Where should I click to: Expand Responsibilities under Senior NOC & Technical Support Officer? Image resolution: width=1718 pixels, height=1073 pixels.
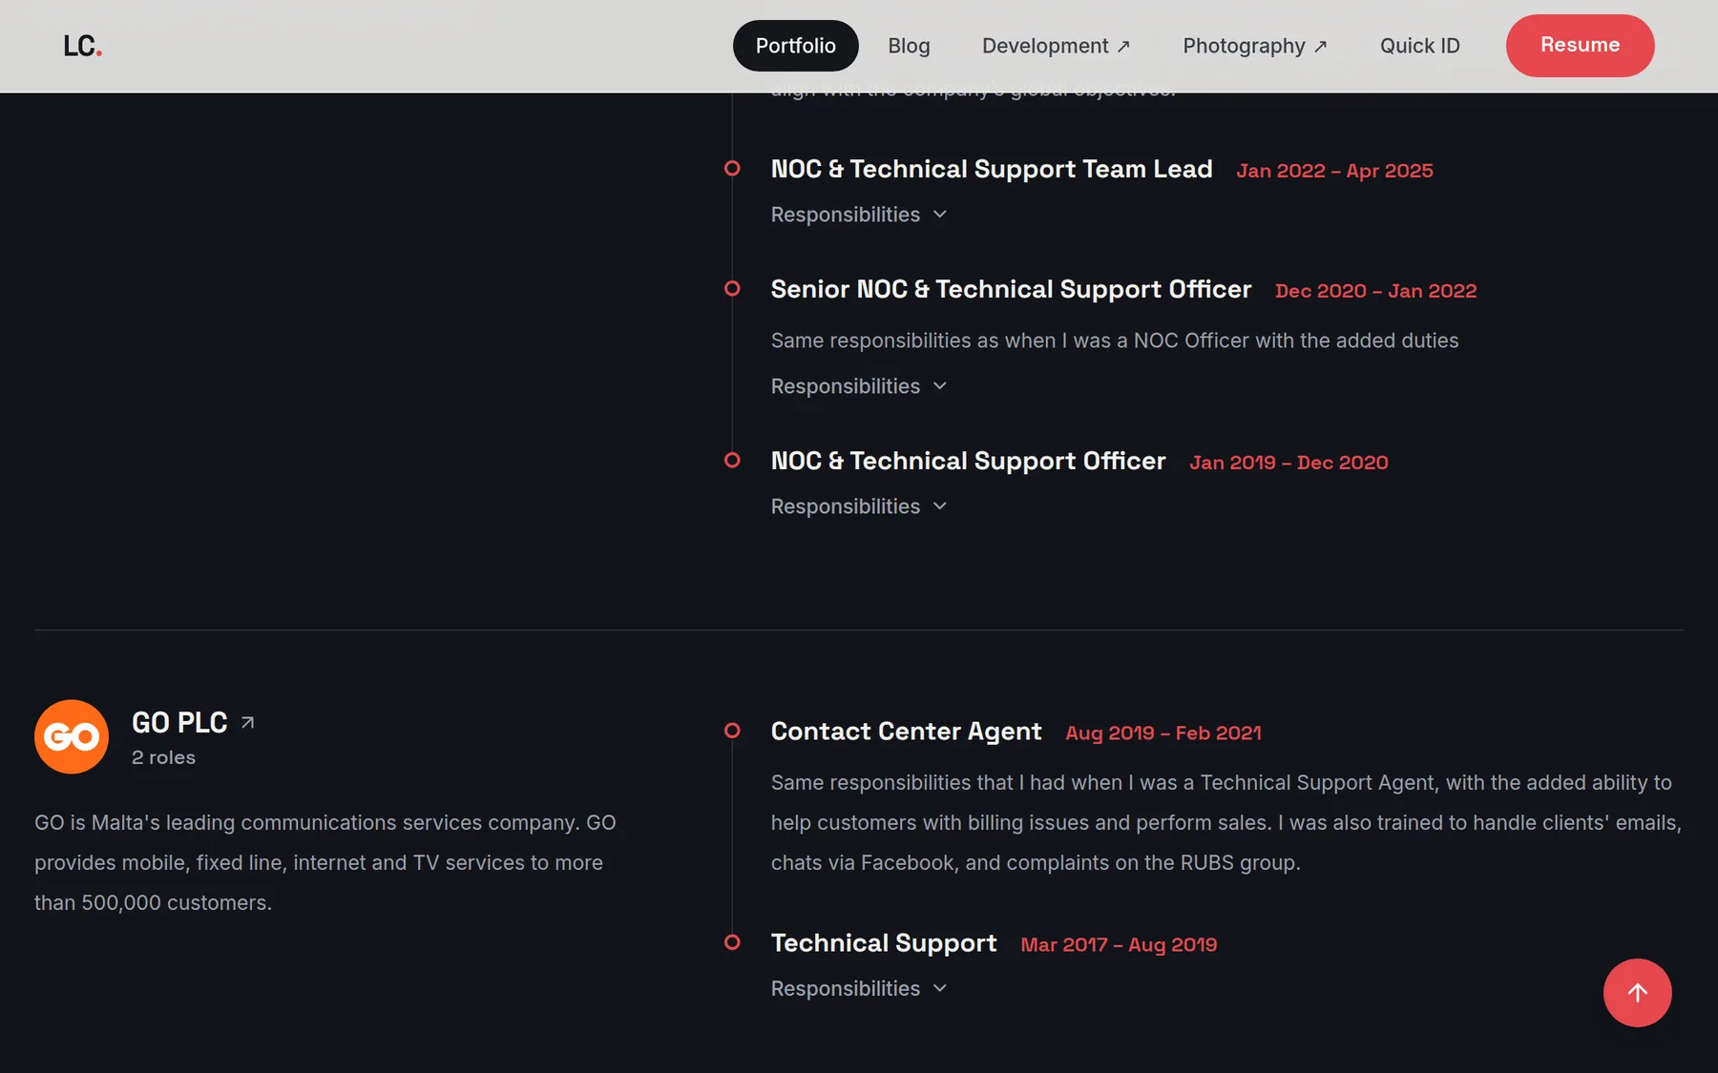click(859, 386)
